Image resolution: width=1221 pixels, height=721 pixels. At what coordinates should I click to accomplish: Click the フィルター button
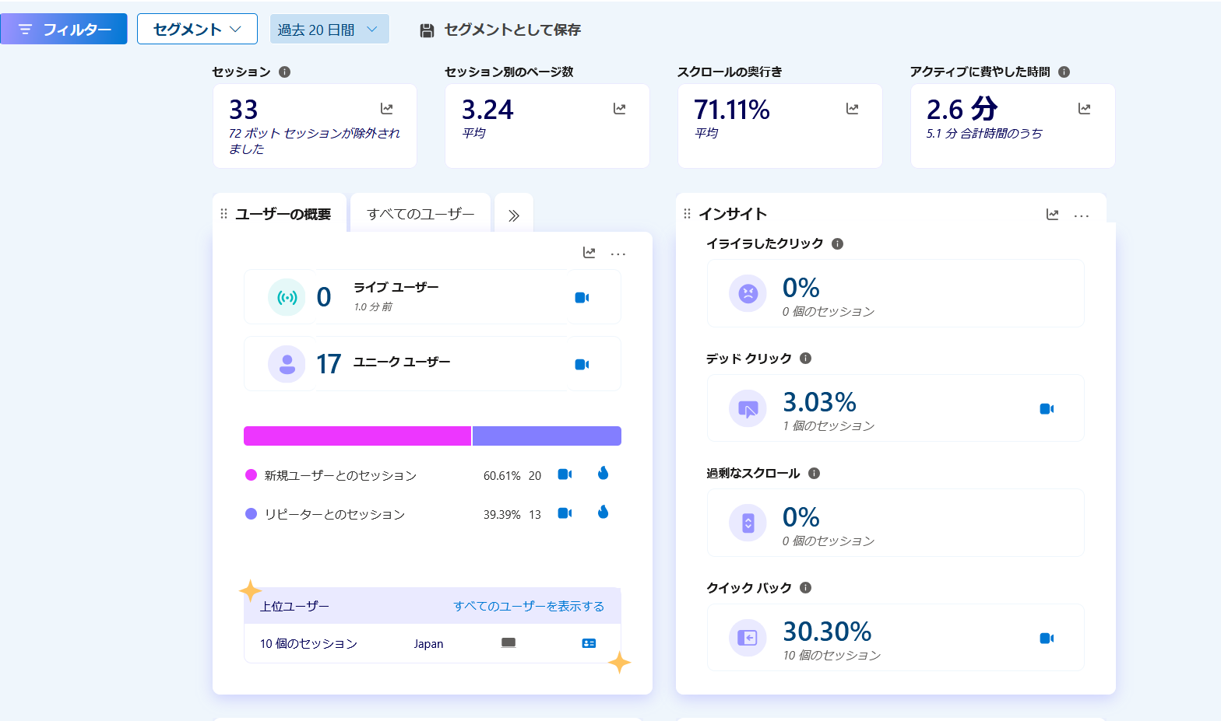(65, 30)
